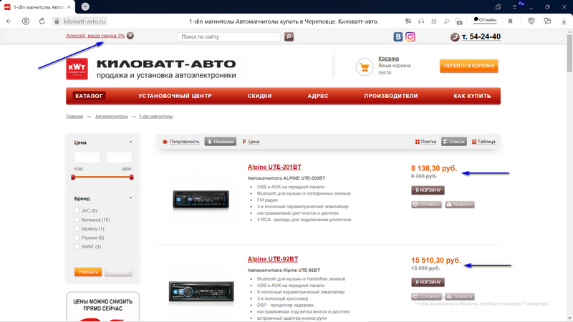The height and width of the screenshot is (322, 573).
Task: Focus the maximum price input field
Action: [119, 157]
